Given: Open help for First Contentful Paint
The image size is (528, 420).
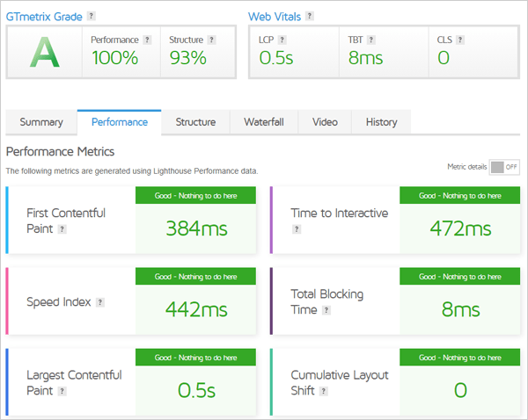Looking at the screenshot, I should 62,229.
